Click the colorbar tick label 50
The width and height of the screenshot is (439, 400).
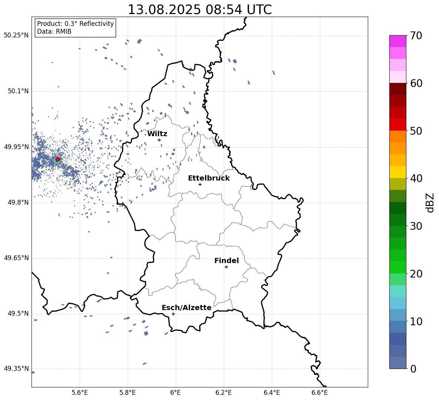point(416,131)
